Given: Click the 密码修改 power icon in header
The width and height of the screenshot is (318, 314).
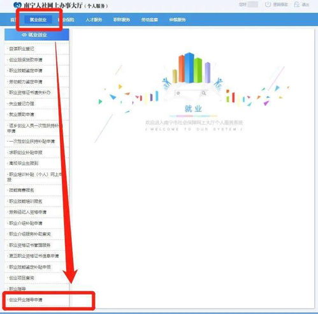Looking at the screenshot, I should [268, 4].
